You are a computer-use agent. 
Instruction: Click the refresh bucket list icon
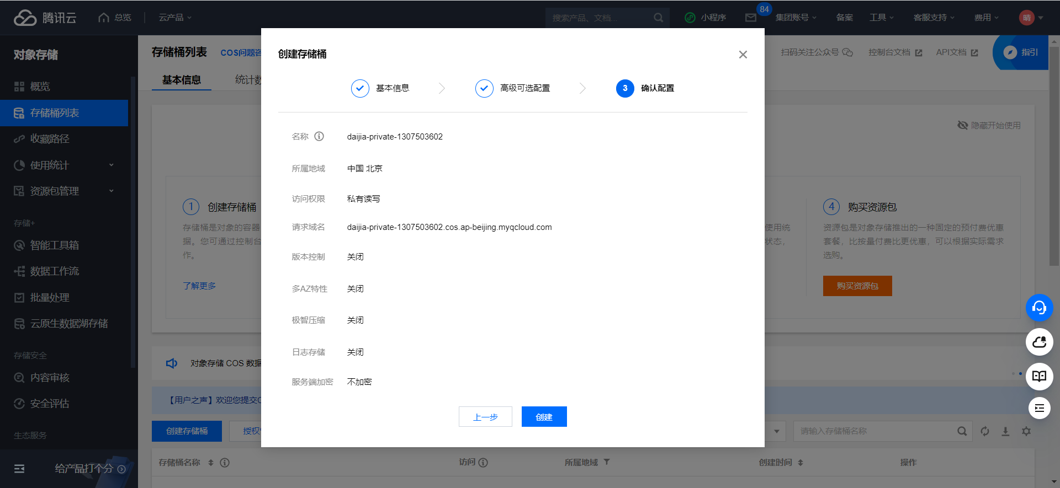pos(985,431)
